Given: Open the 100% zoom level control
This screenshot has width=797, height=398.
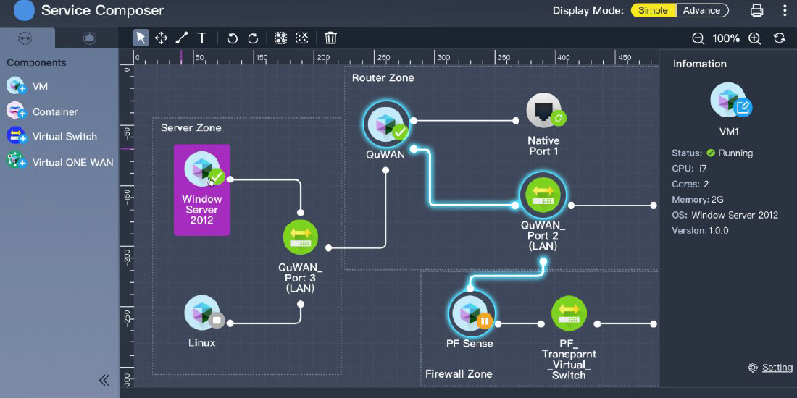Looking at the screenshot, I should click(726, 38).
